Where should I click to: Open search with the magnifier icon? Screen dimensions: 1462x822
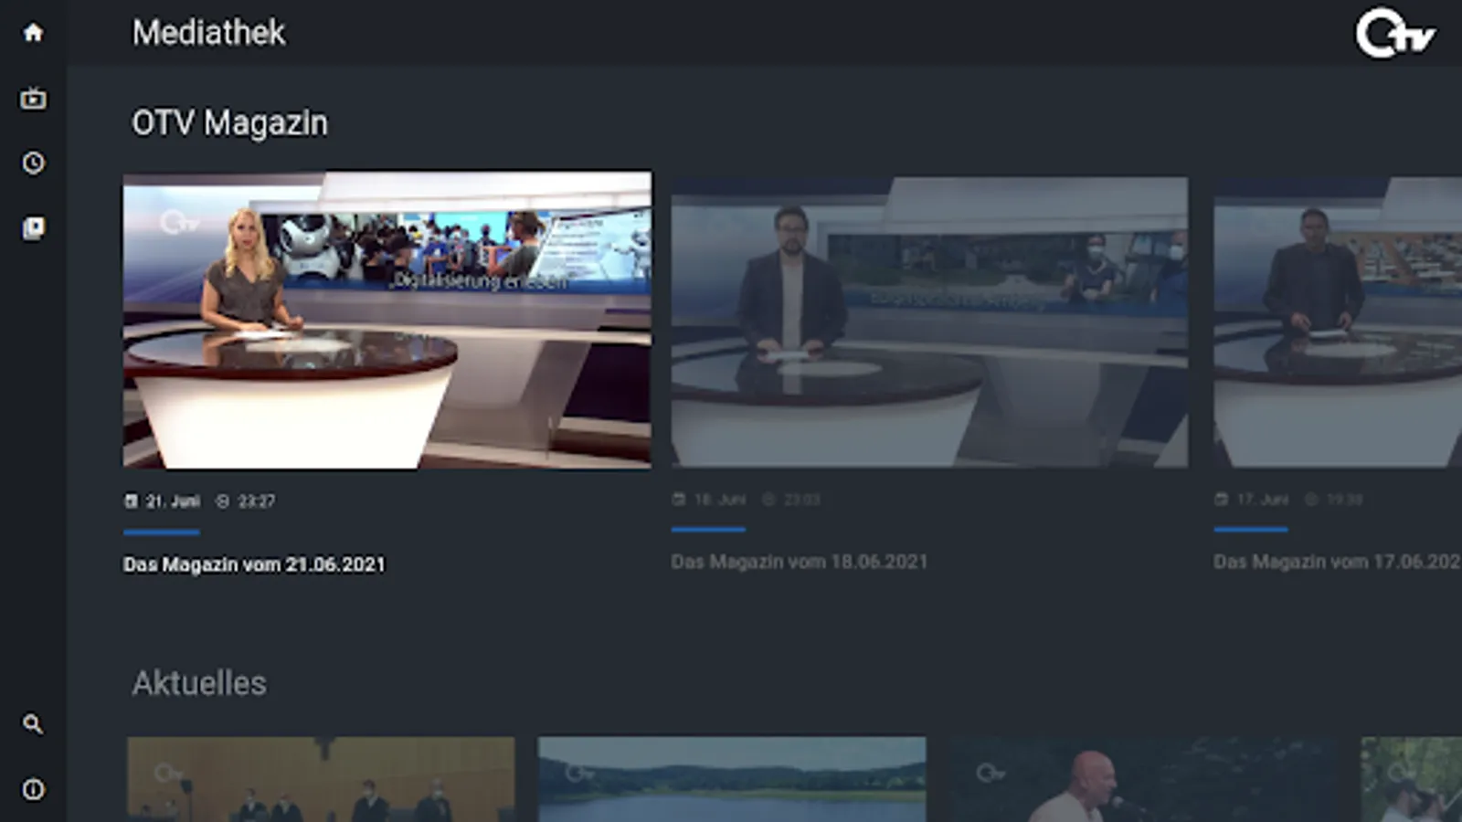click(x=33, y=724)
